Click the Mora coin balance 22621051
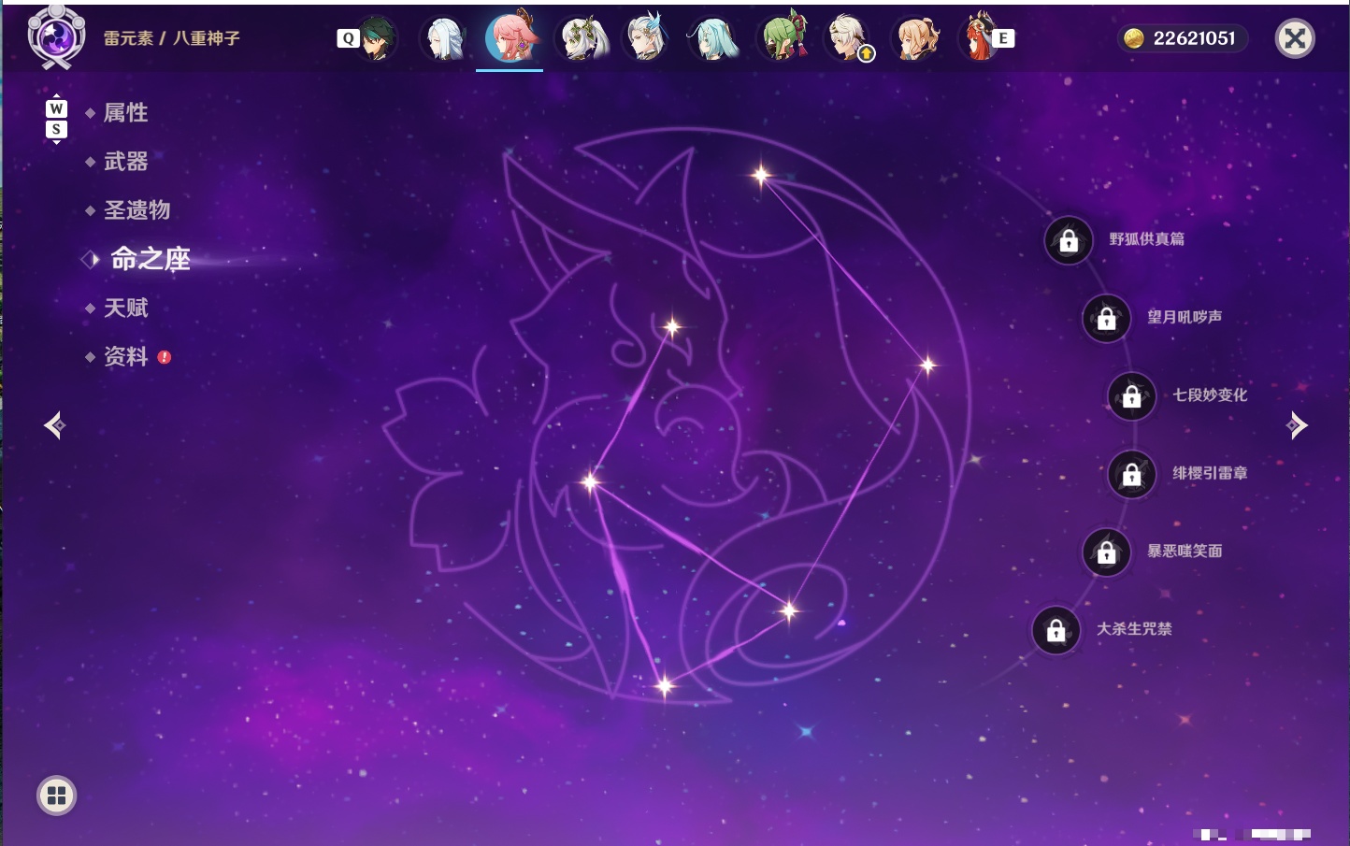Image resolution: width=1350 pixels, height=846 pixels. click(x=1184, y=38)
